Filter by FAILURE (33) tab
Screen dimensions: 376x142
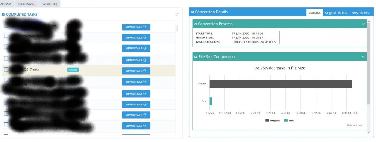tap(49, 4)
